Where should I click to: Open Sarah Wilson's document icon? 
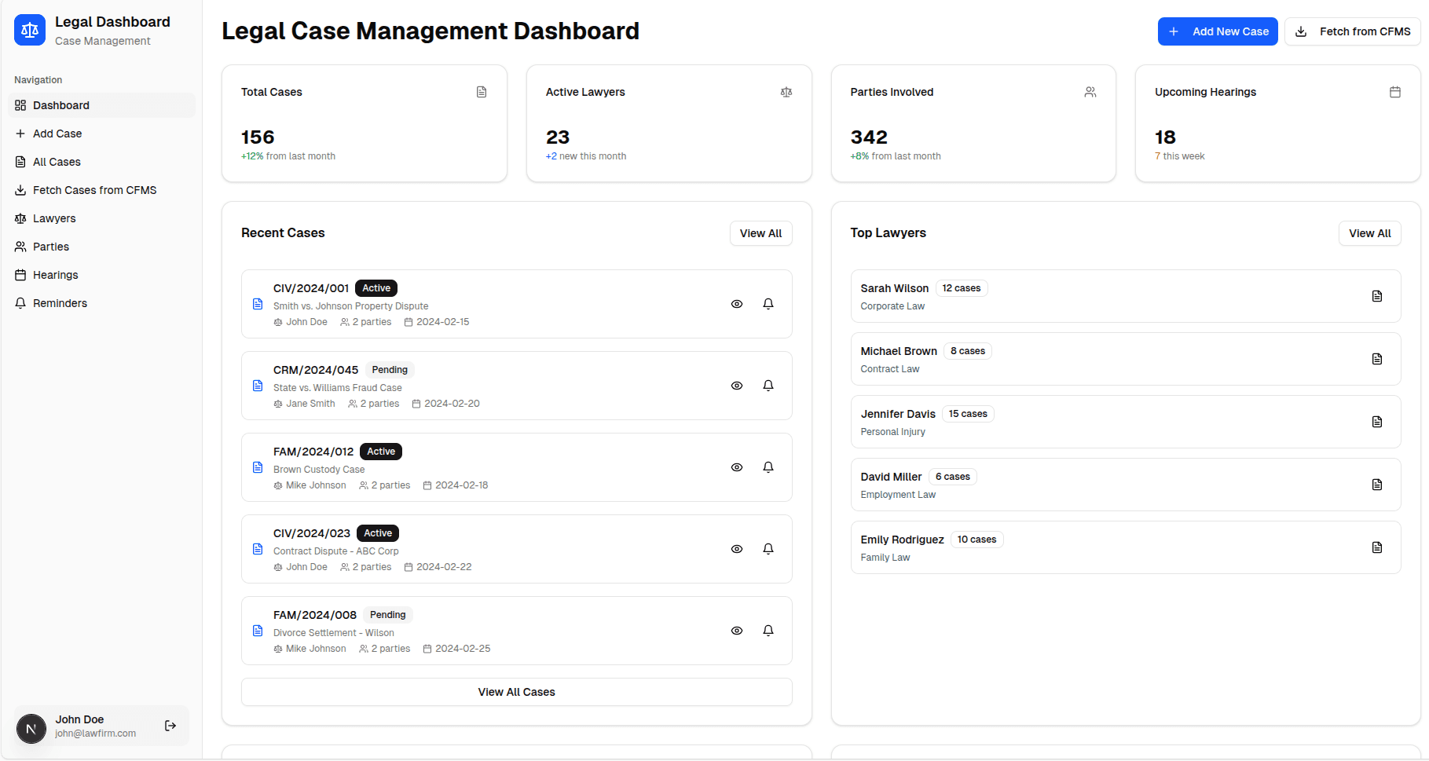click(x=1376, y=296)
